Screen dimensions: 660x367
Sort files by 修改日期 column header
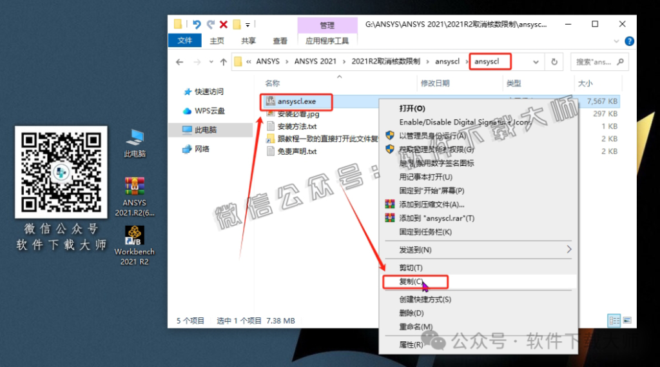coord(435,83)
